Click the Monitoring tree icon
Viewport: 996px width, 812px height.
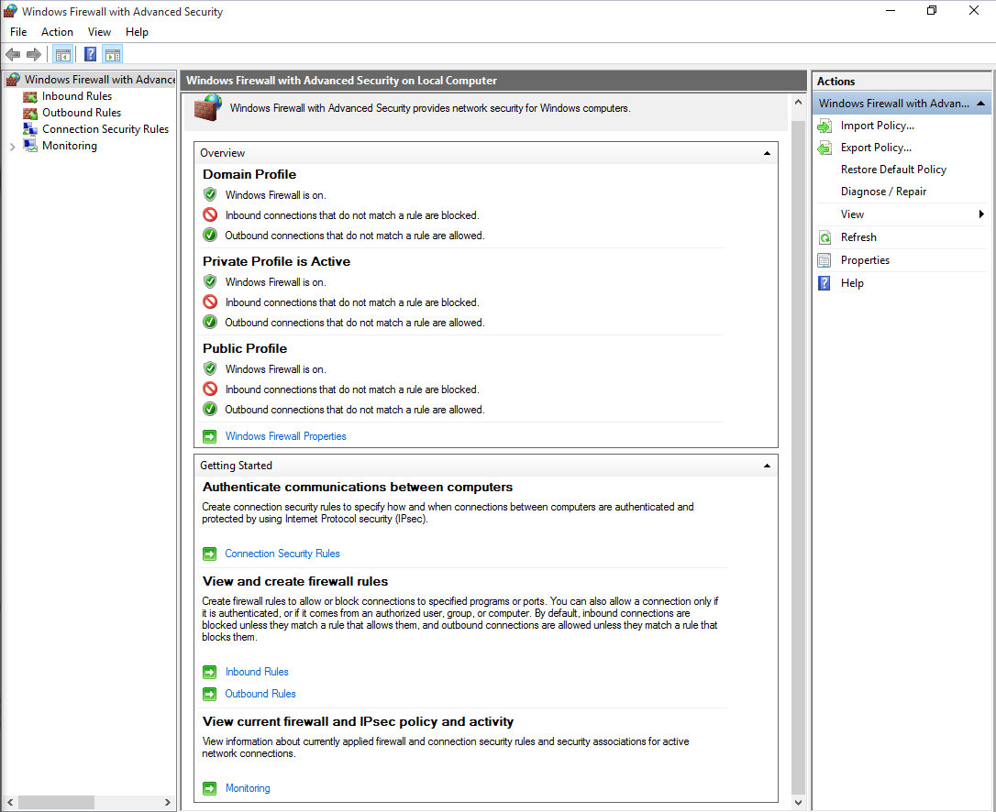point(30,146)
